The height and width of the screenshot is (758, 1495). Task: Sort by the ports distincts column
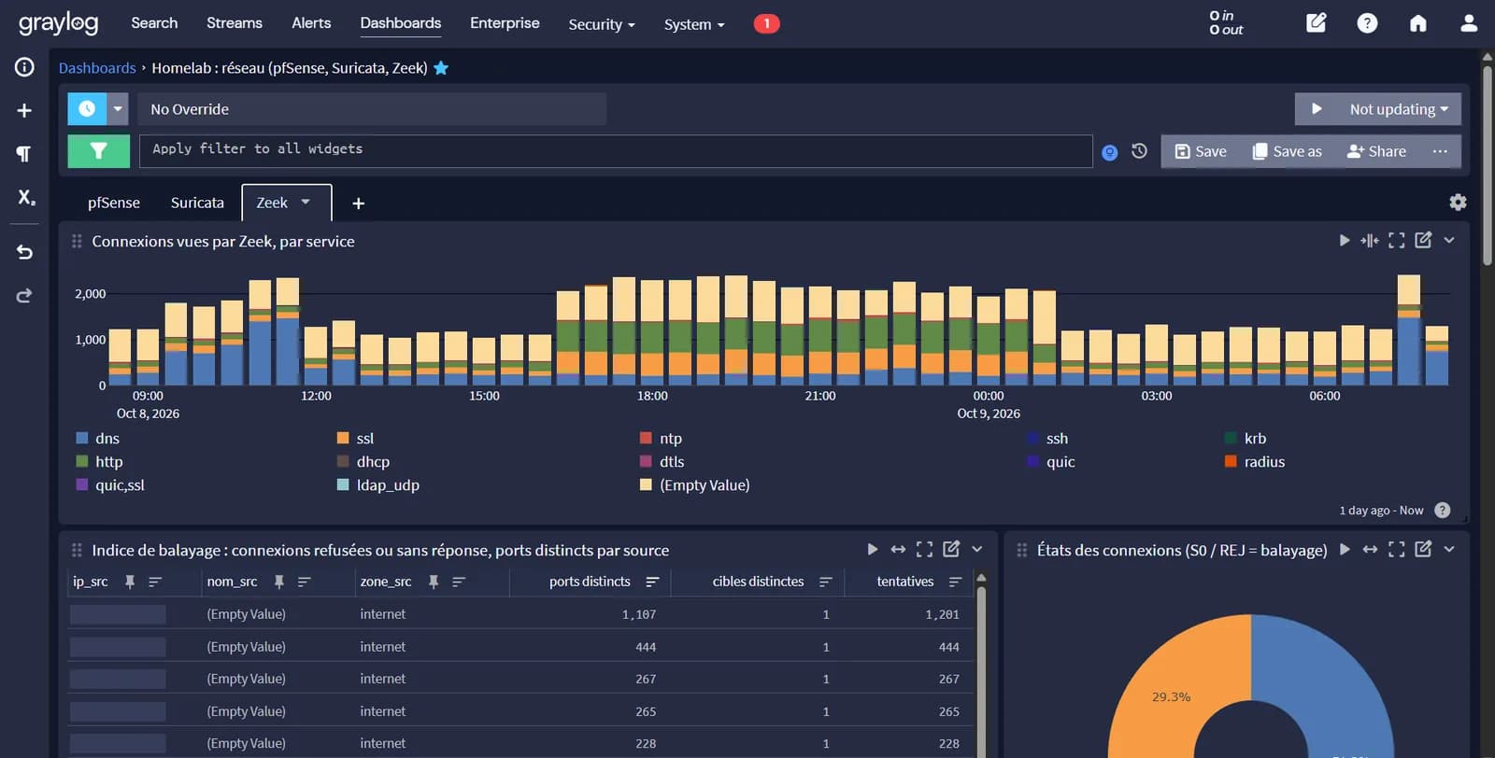coord(652,582)
